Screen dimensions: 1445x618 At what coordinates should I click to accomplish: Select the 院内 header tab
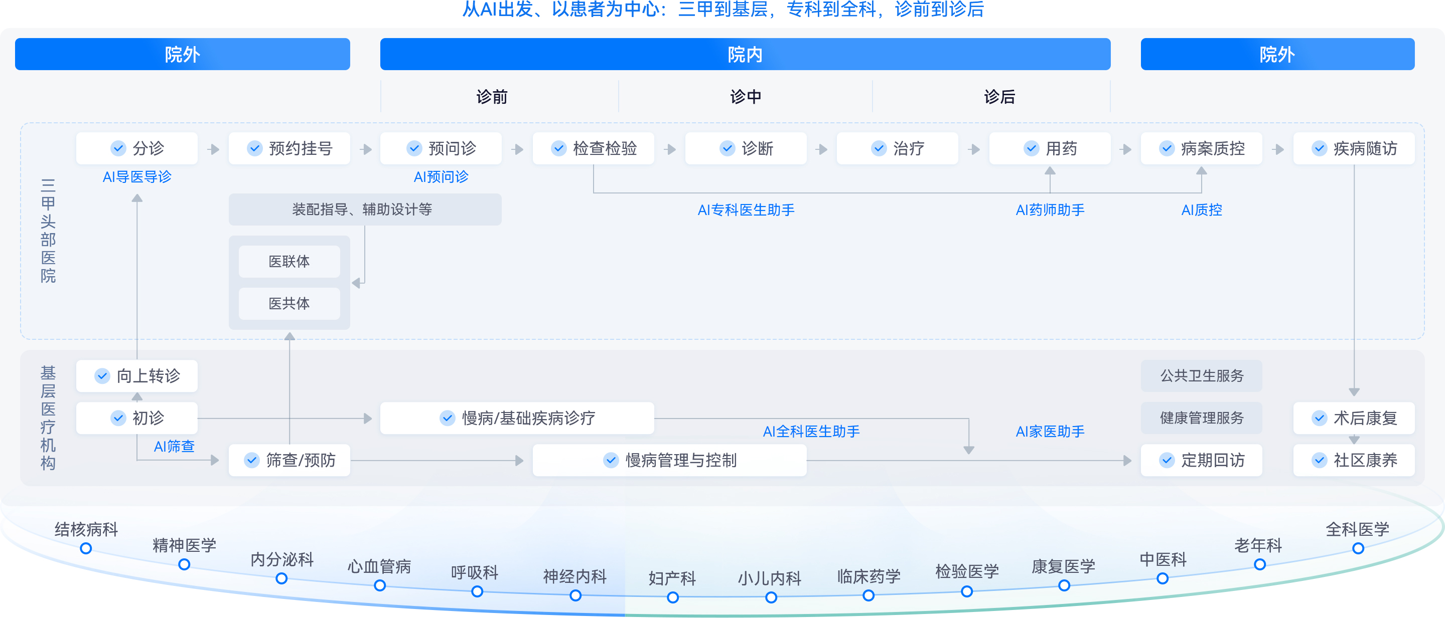745,54
